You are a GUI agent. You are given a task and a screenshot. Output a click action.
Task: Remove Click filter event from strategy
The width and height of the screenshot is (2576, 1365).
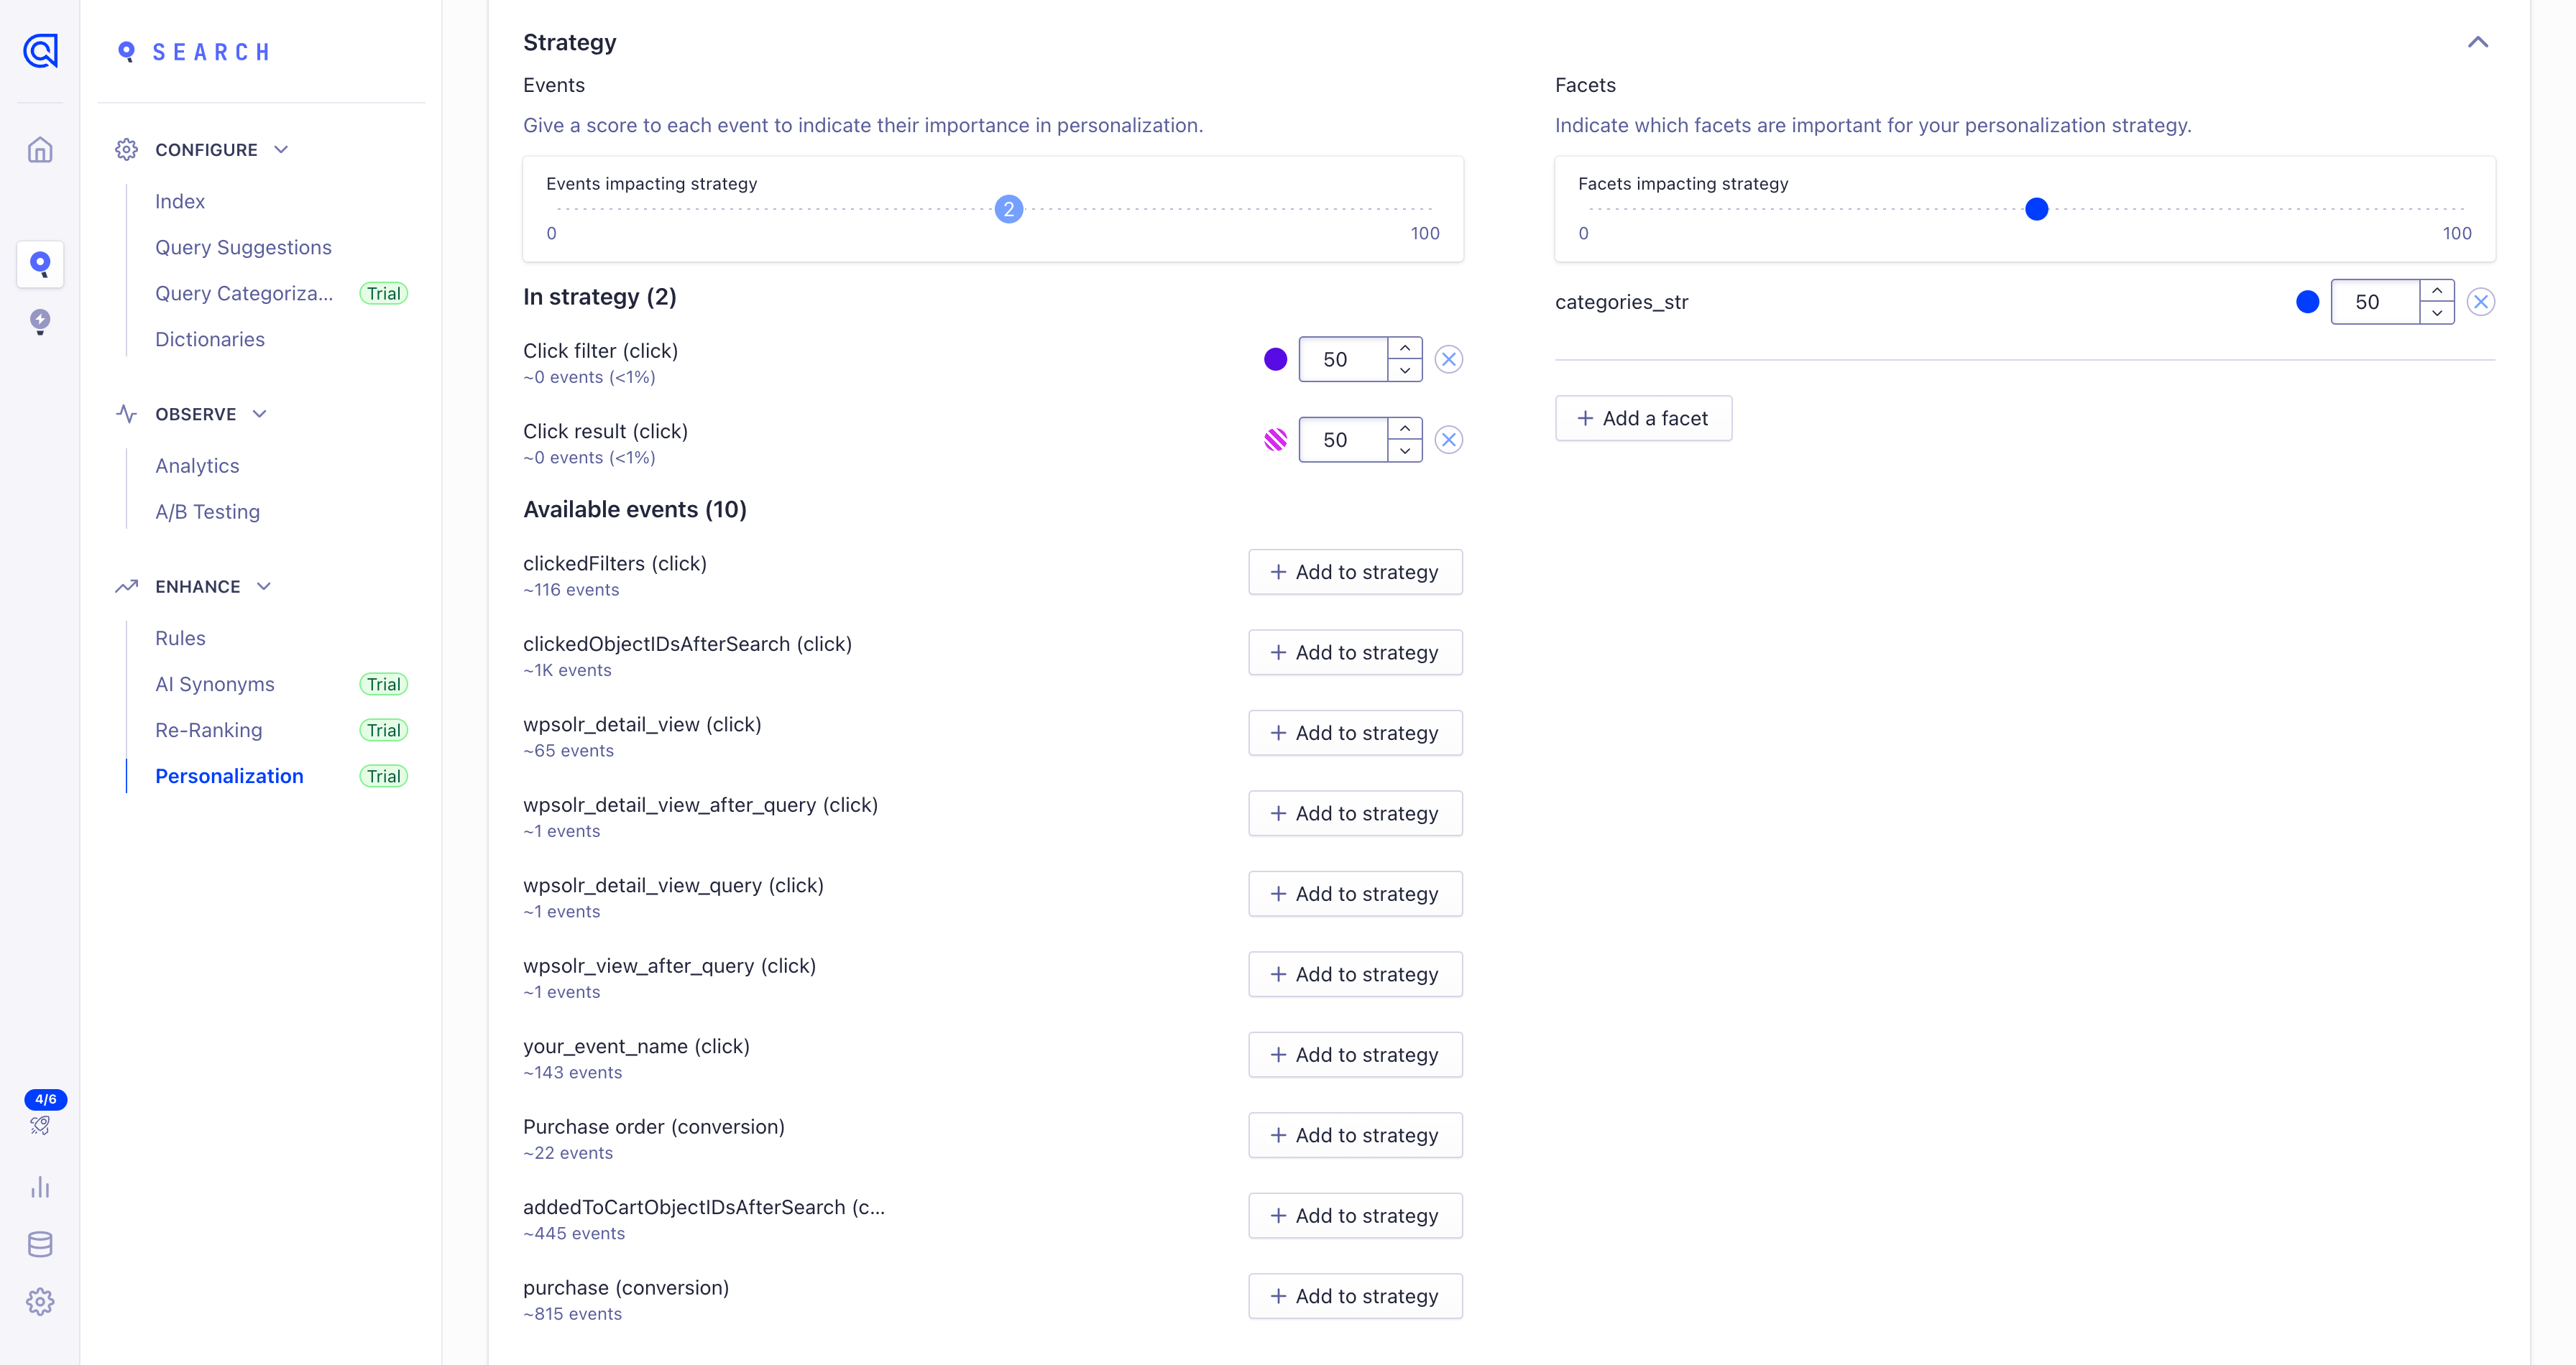[1448, 360]
